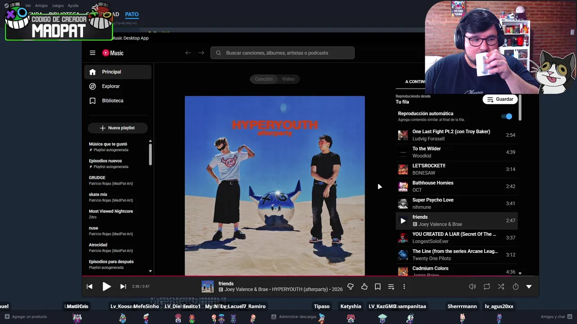Play YOU CREATED A LIAR from queue
577x324 pixels.
[x=457, y=238]
